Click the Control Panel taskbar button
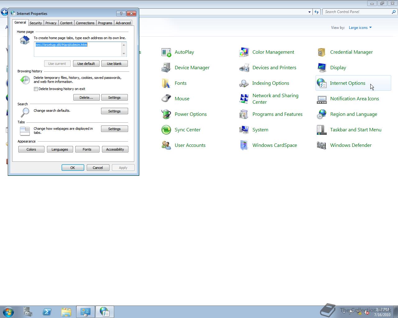 pos(86,312)
